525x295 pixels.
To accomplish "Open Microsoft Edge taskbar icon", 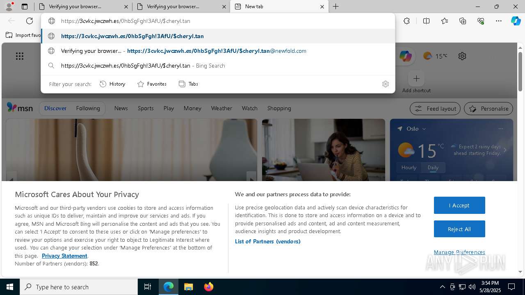I will (x=169, y=287).
